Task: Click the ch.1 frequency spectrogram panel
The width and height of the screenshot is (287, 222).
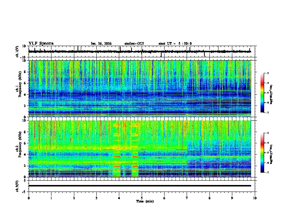Action: point(140,89)
